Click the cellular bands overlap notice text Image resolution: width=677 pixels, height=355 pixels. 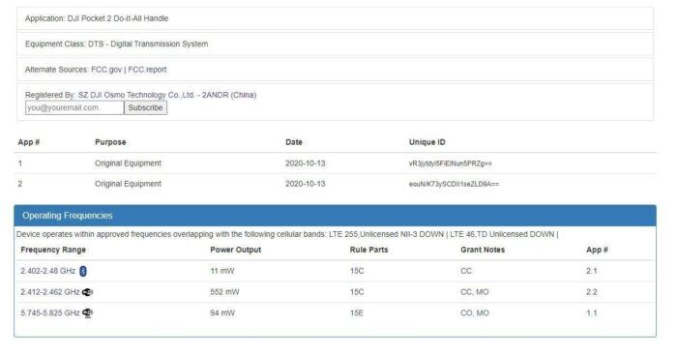point(287,234)
